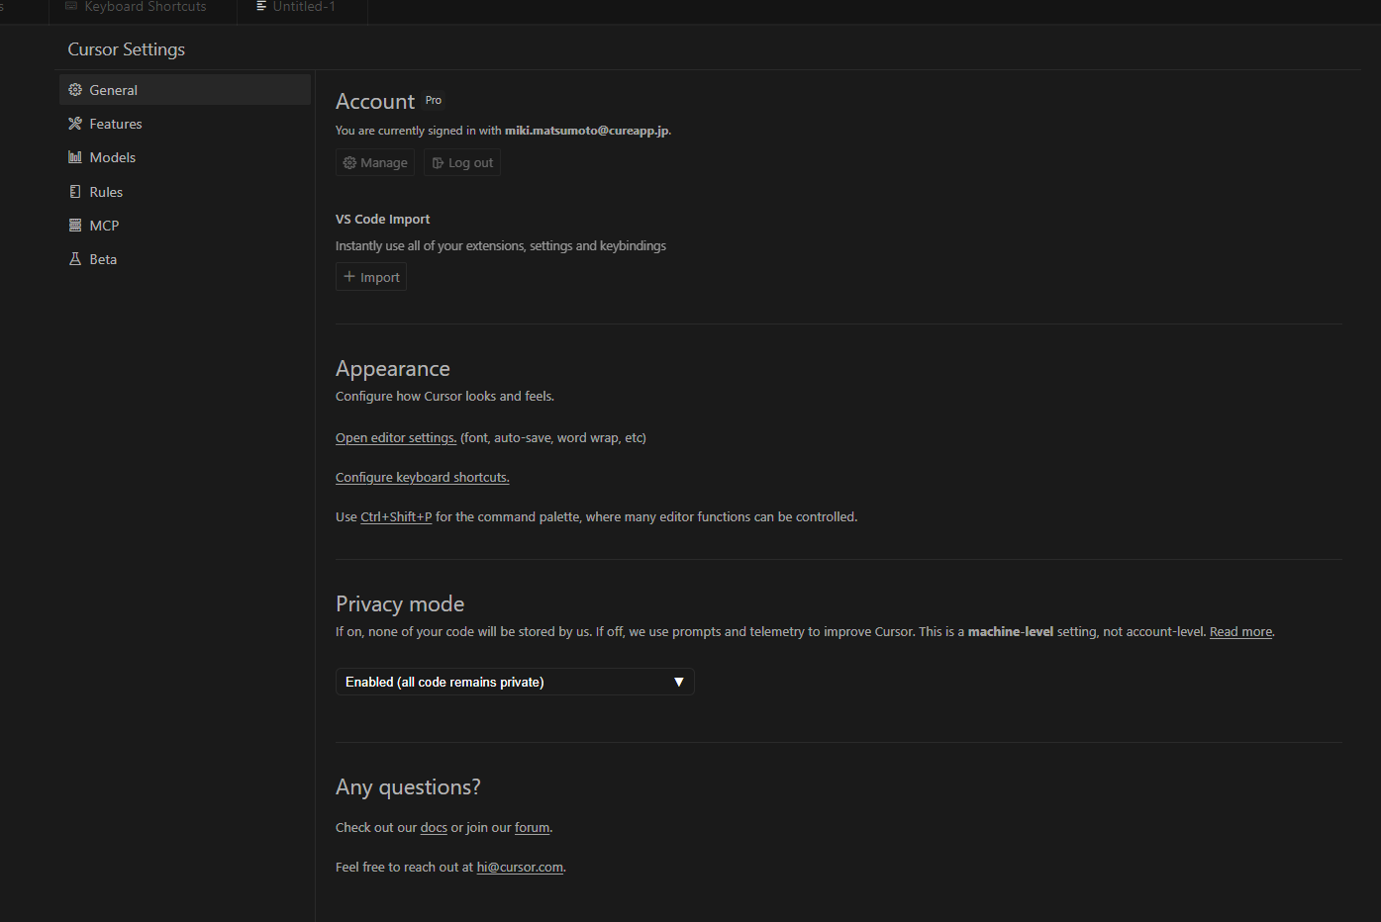Image resolution: width=1381 pixels, height=922 pixels.
Task: Click the plus icon on Import button
Action: pos(349,277)
